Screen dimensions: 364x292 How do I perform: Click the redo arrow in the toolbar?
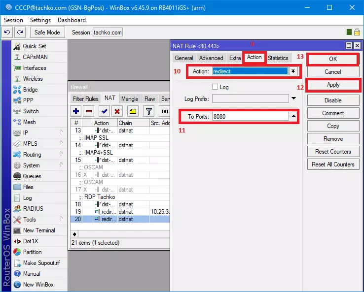[x=20, y=32]
